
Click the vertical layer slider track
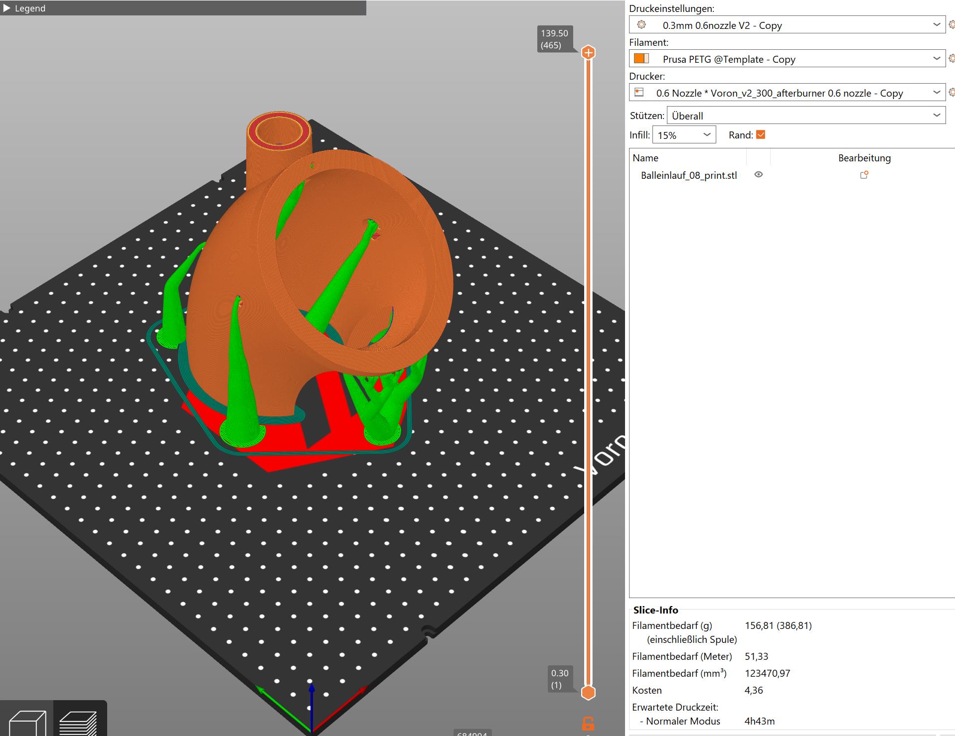(x=589, y=372)
